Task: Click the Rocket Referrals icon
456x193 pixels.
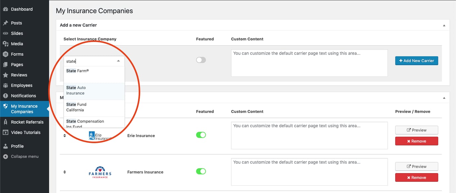Action: point(6,122)
